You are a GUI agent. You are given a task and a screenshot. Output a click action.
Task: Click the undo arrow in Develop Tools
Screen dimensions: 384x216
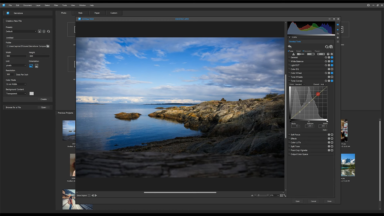click(x=290, y=47)
